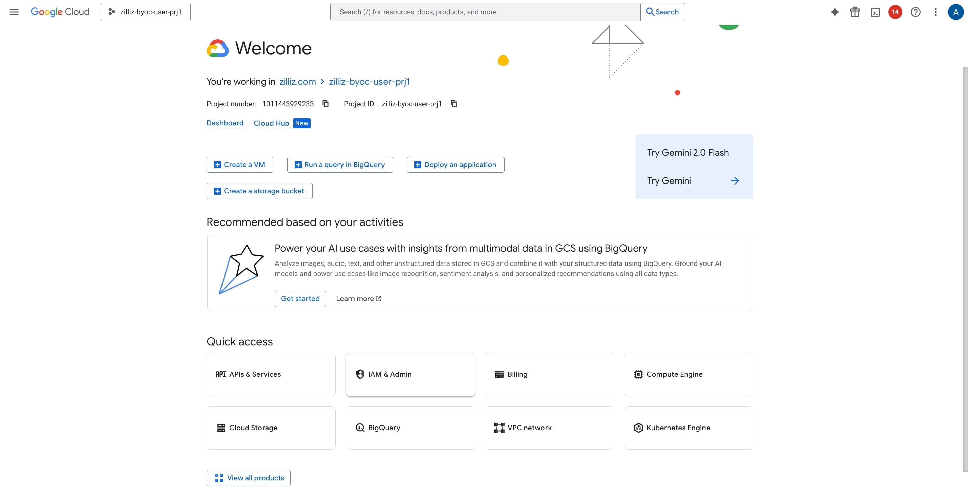Click the Try Gemini arrow
Viewport: 968px width, 488px height.
(x=735, y=181)
